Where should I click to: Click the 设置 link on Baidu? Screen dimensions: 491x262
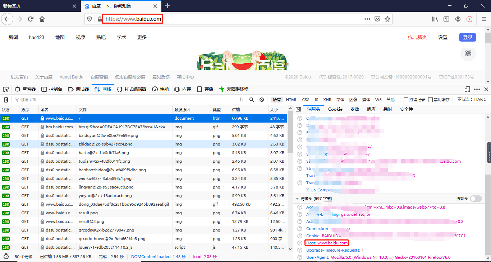[443, 37]
